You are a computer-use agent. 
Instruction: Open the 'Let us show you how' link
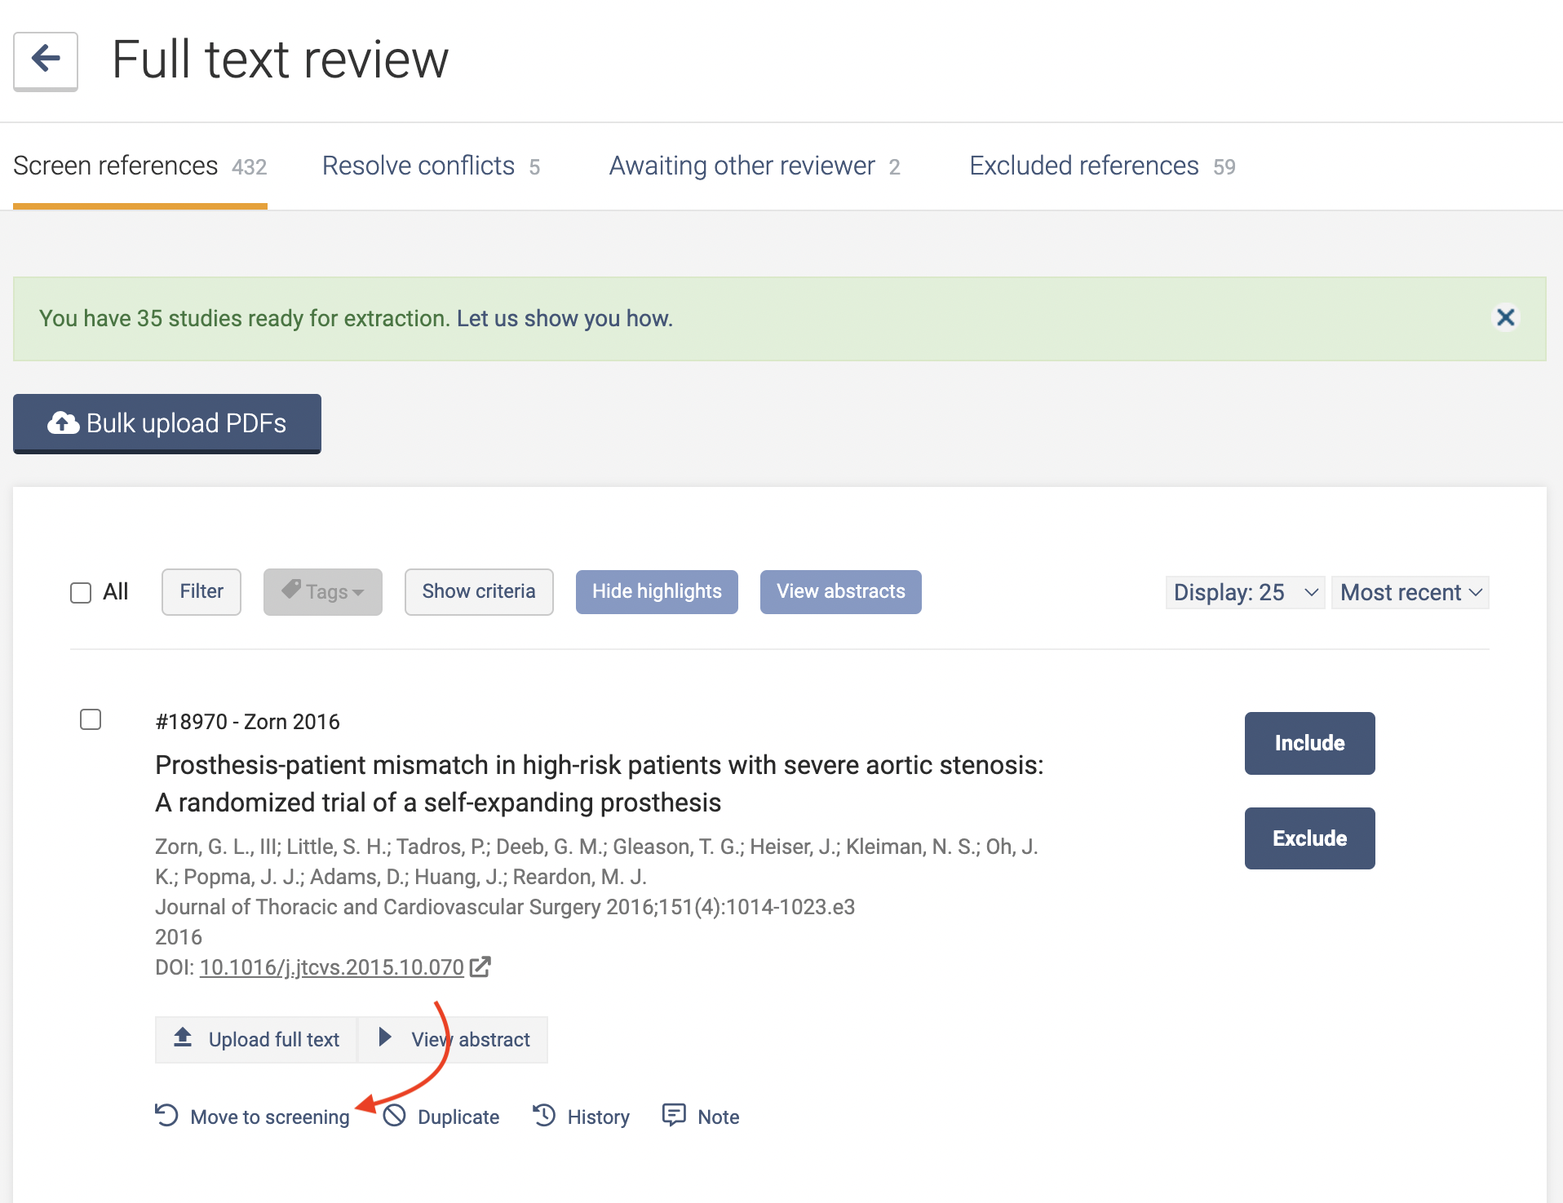pyautogui.click(x=565, y=318)
